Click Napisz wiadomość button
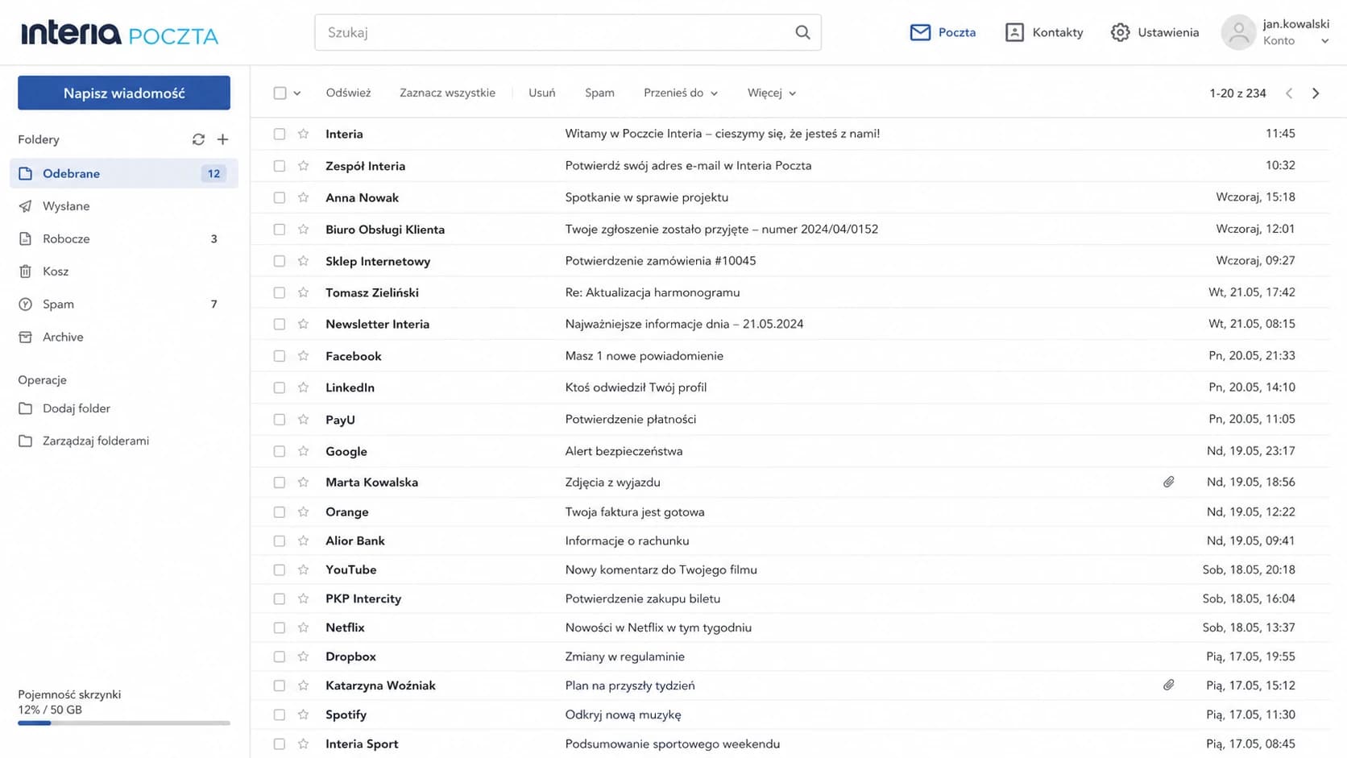 [124, 93]
